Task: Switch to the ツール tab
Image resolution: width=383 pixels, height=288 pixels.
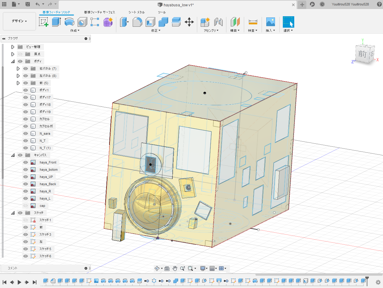Action: click(x=162, y=12)
